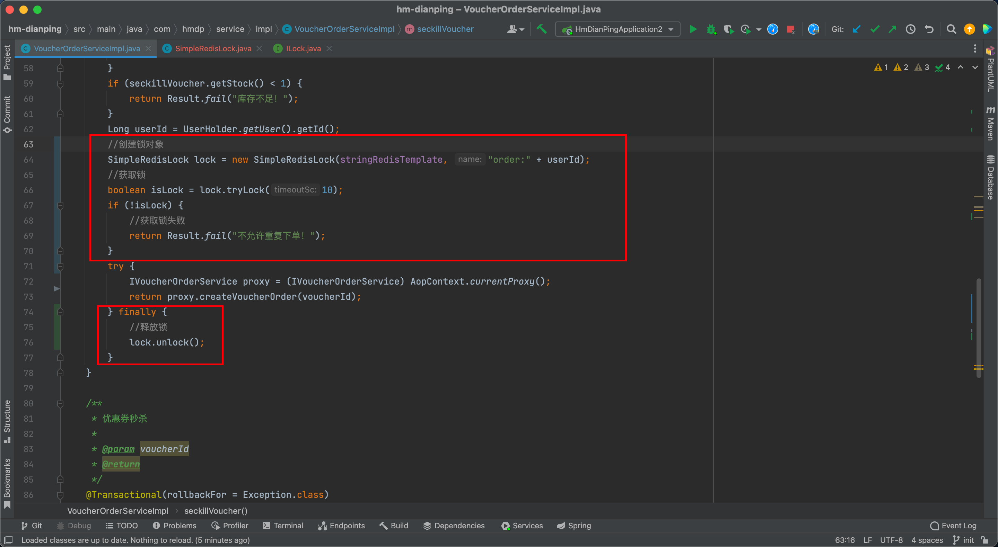Open the Spring tool window

(x=574, y=525)
